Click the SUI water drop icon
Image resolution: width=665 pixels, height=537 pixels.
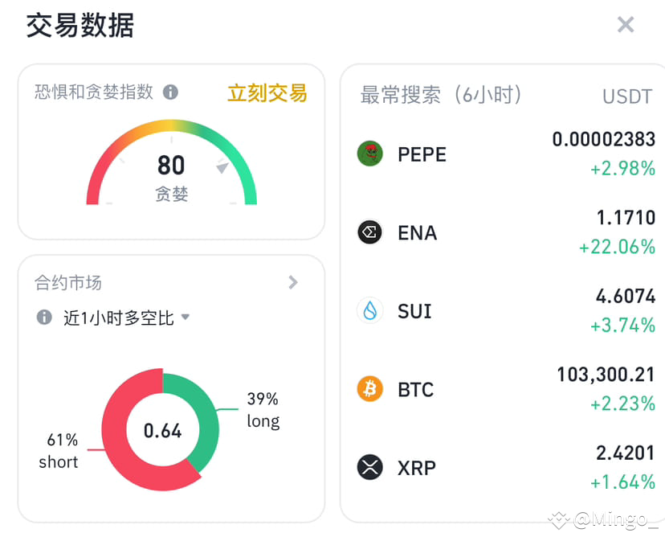tap(369, 311)
